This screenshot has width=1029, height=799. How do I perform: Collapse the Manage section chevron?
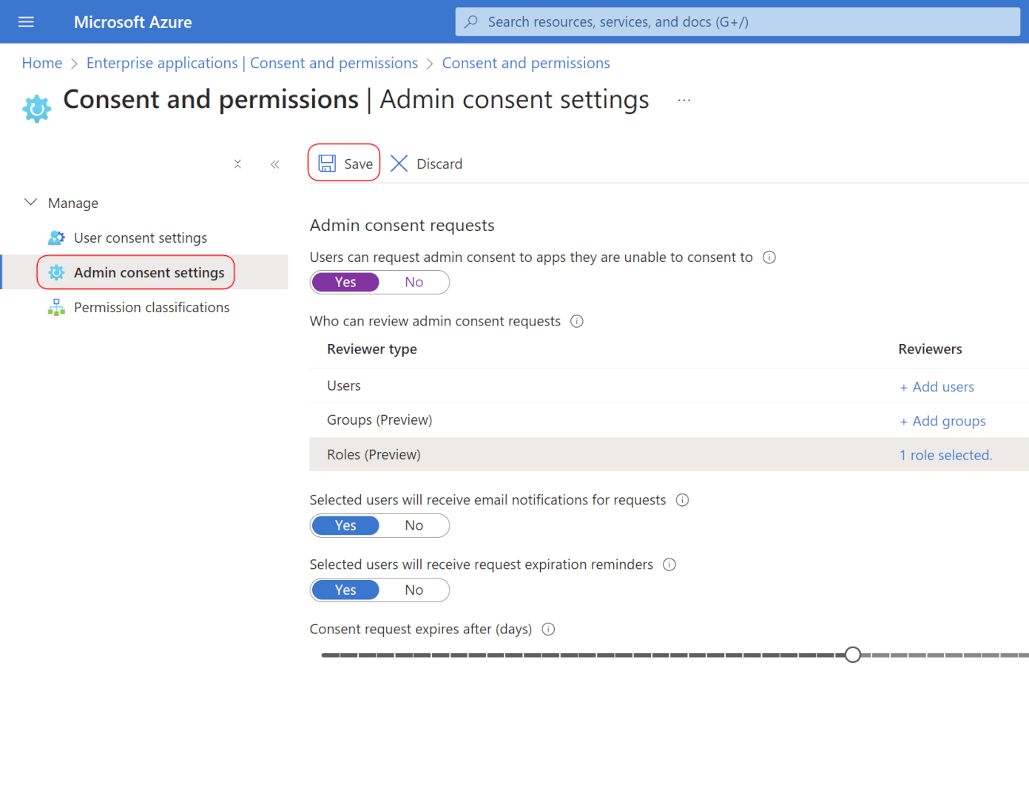30,201
